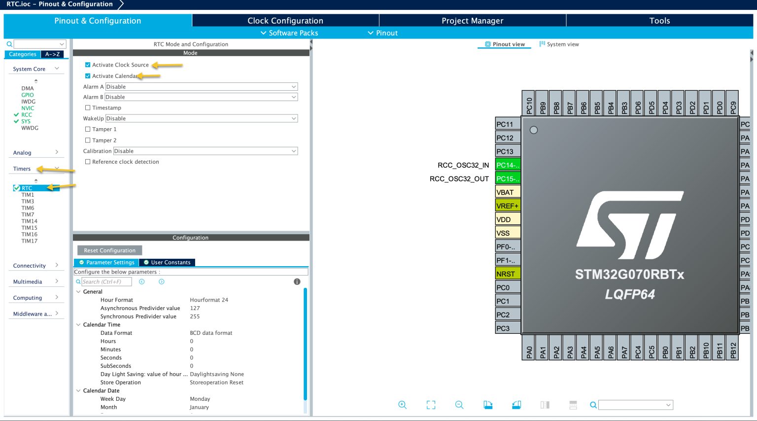Open the WakeUp dropdown list
Image resolution: width=757 pixels, height=421 pixels.
202,118
